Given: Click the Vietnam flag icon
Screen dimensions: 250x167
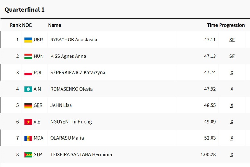Looking at the screenshot, I should click(x=28, y=122).
